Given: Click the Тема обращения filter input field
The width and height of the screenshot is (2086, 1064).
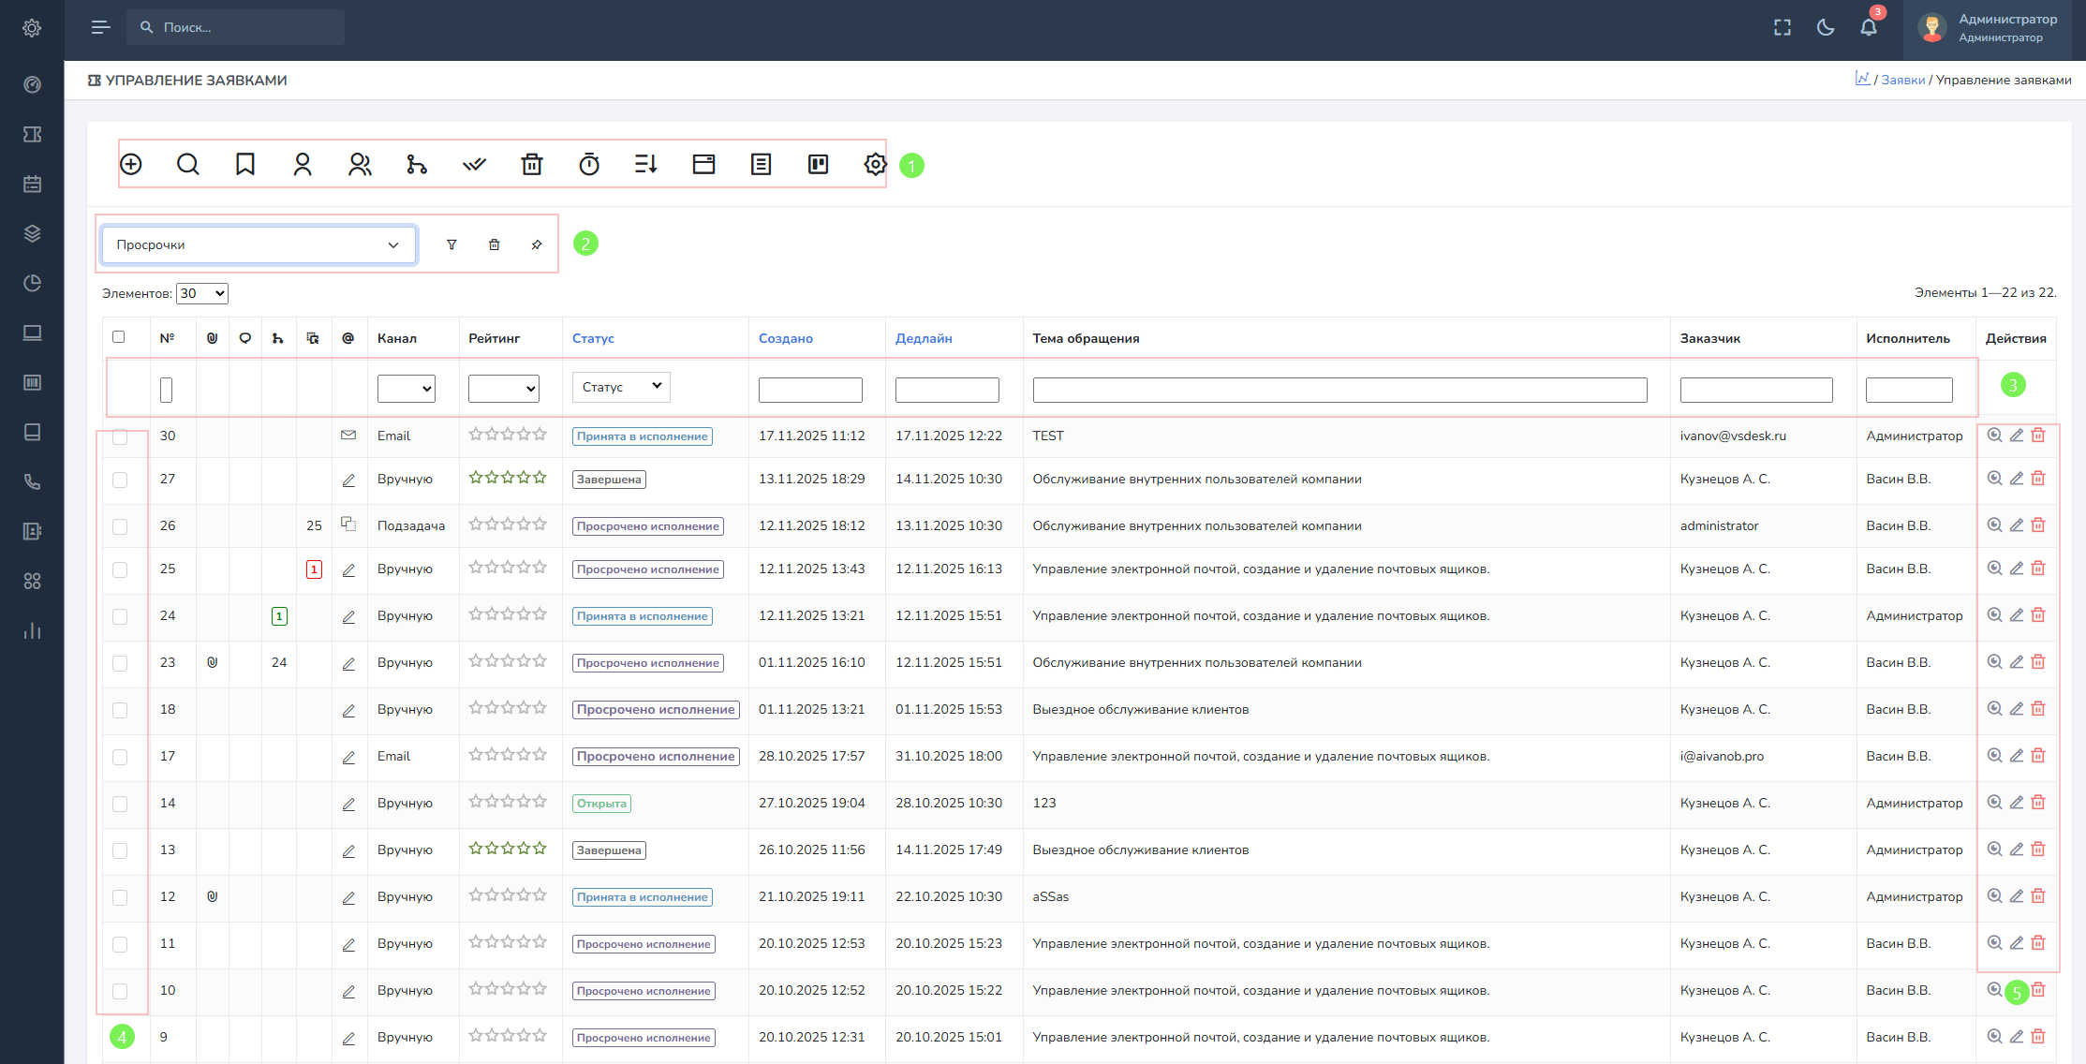Looking at the screenshot, I should (x=1339, y=390).
